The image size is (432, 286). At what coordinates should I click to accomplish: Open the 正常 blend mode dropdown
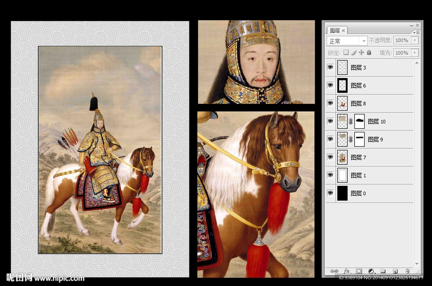pos(347,41)
